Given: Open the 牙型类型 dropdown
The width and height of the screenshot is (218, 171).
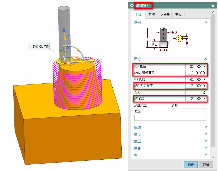Looking at the screenshot, I should tap(188, 105).
